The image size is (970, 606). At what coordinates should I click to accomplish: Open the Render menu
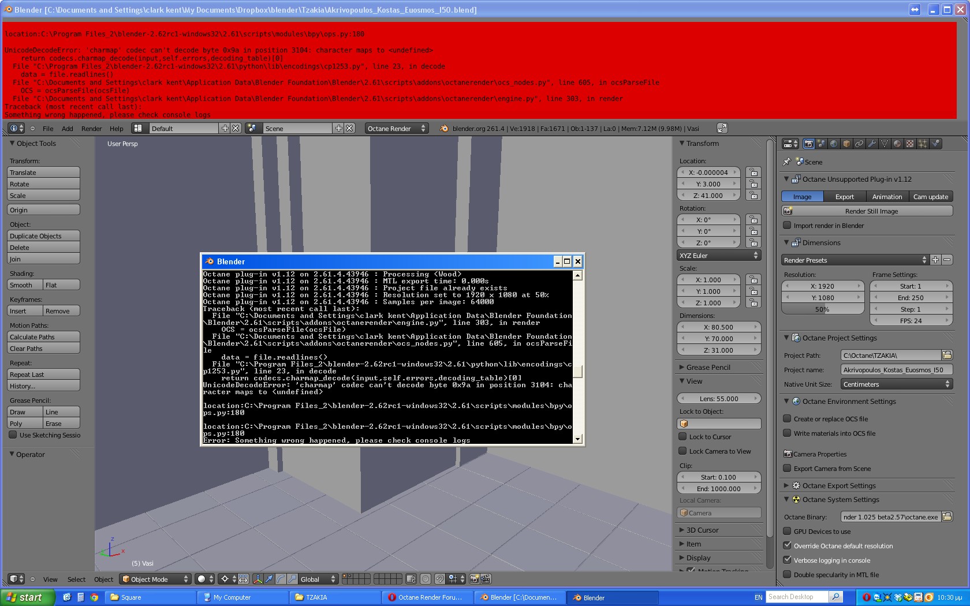91,129
